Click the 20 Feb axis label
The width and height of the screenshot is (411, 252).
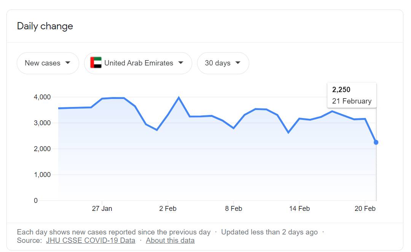click(365, 209)
